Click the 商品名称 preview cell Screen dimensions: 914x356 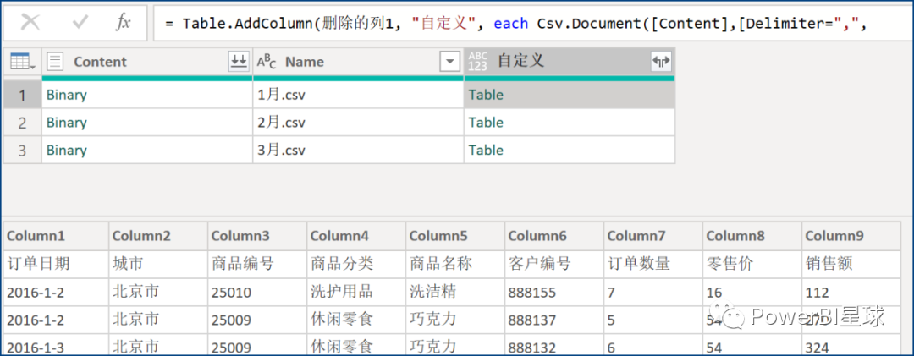click(455, 264)
